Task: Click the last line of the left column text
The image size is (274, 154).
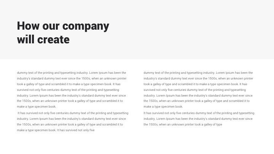Action: (56, 130)
